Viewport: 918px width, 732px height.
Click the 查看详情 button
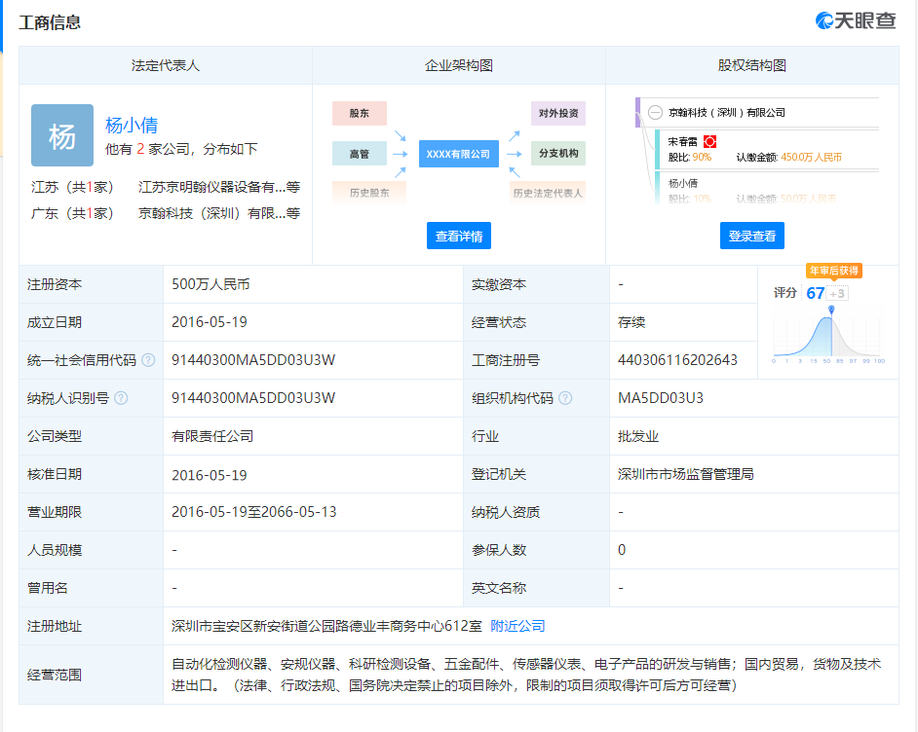click(x=459, y=236)
